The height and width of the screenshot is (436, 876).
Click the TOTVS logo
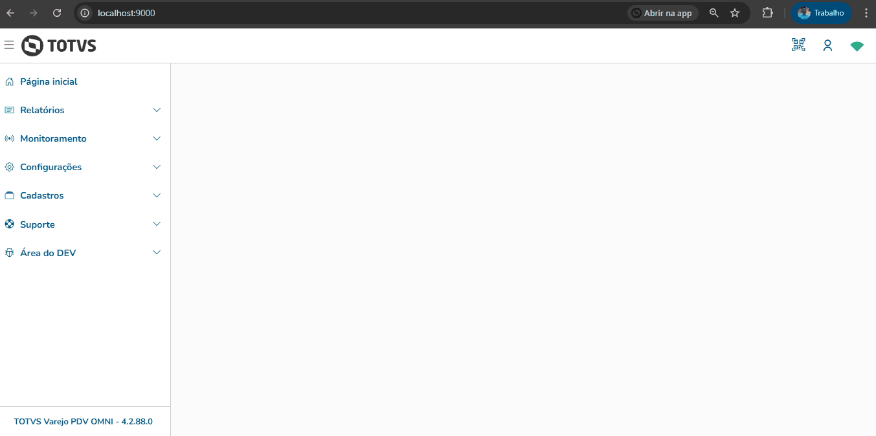tap(59, 45)
